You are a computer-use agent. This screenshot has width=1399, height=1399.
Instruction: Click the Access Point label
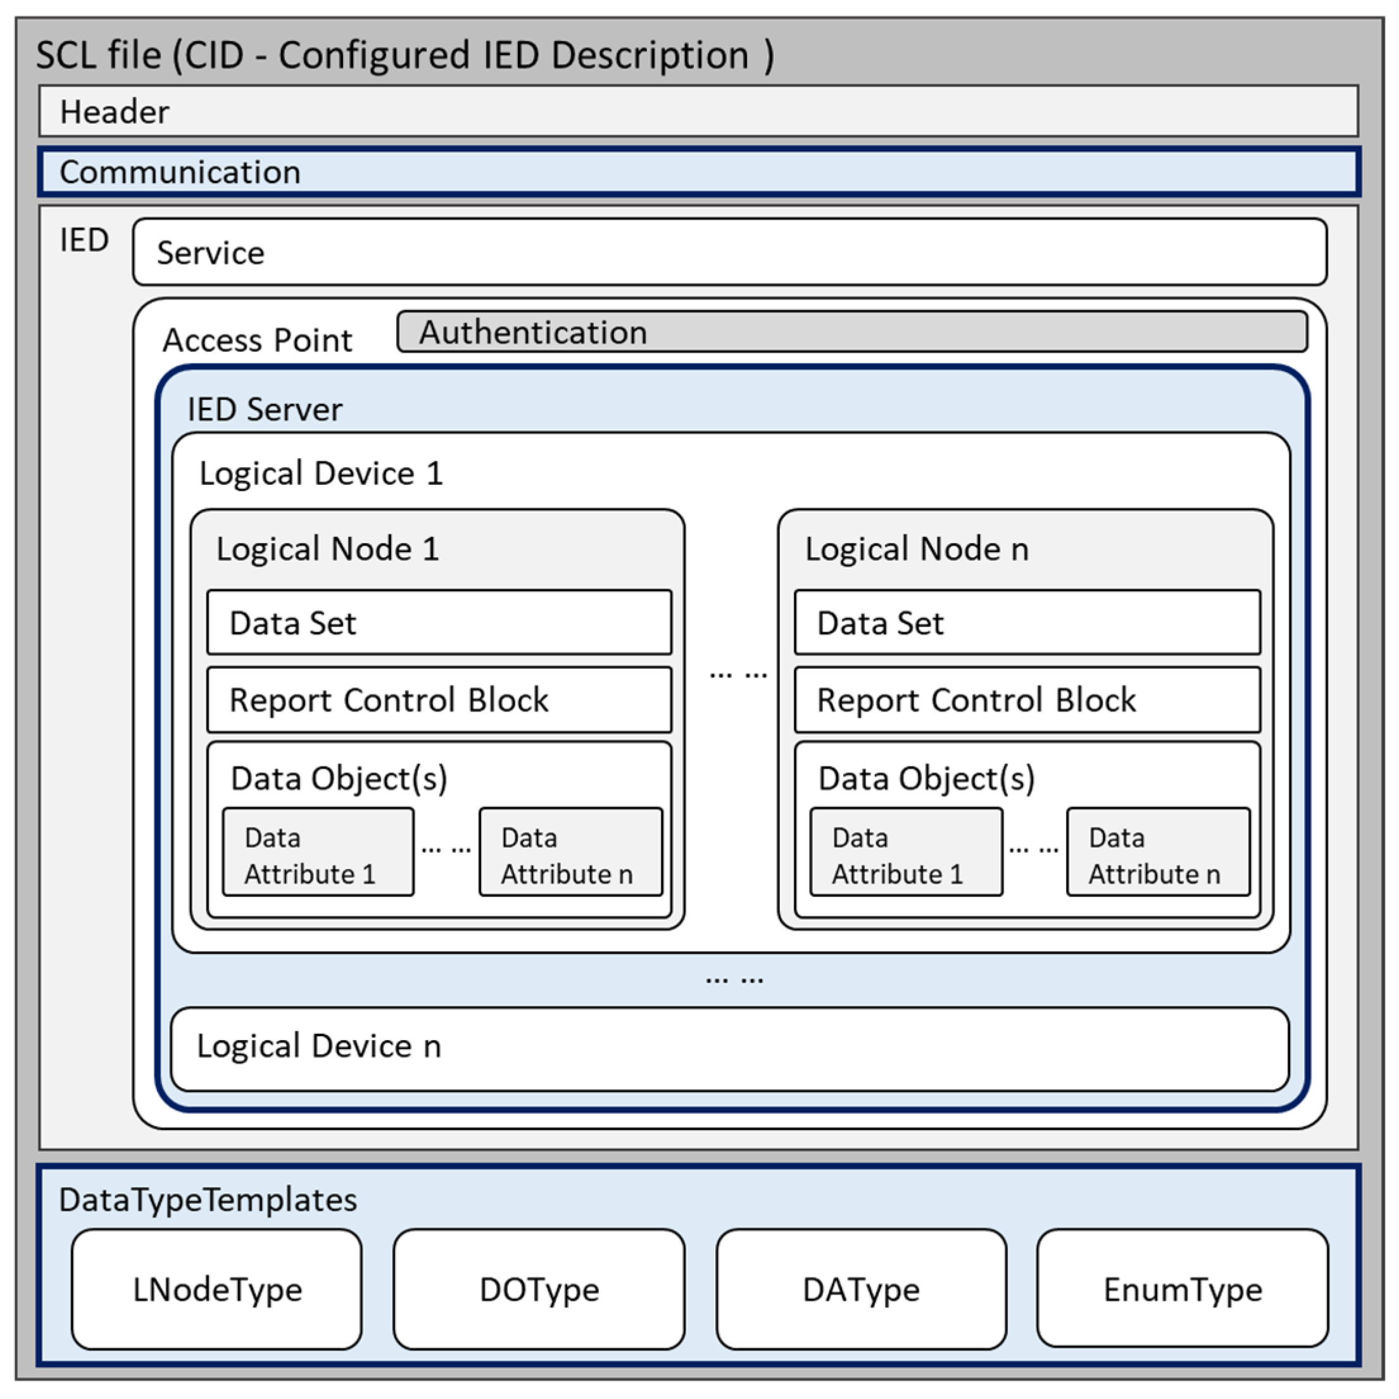click(x=257, y=341)
